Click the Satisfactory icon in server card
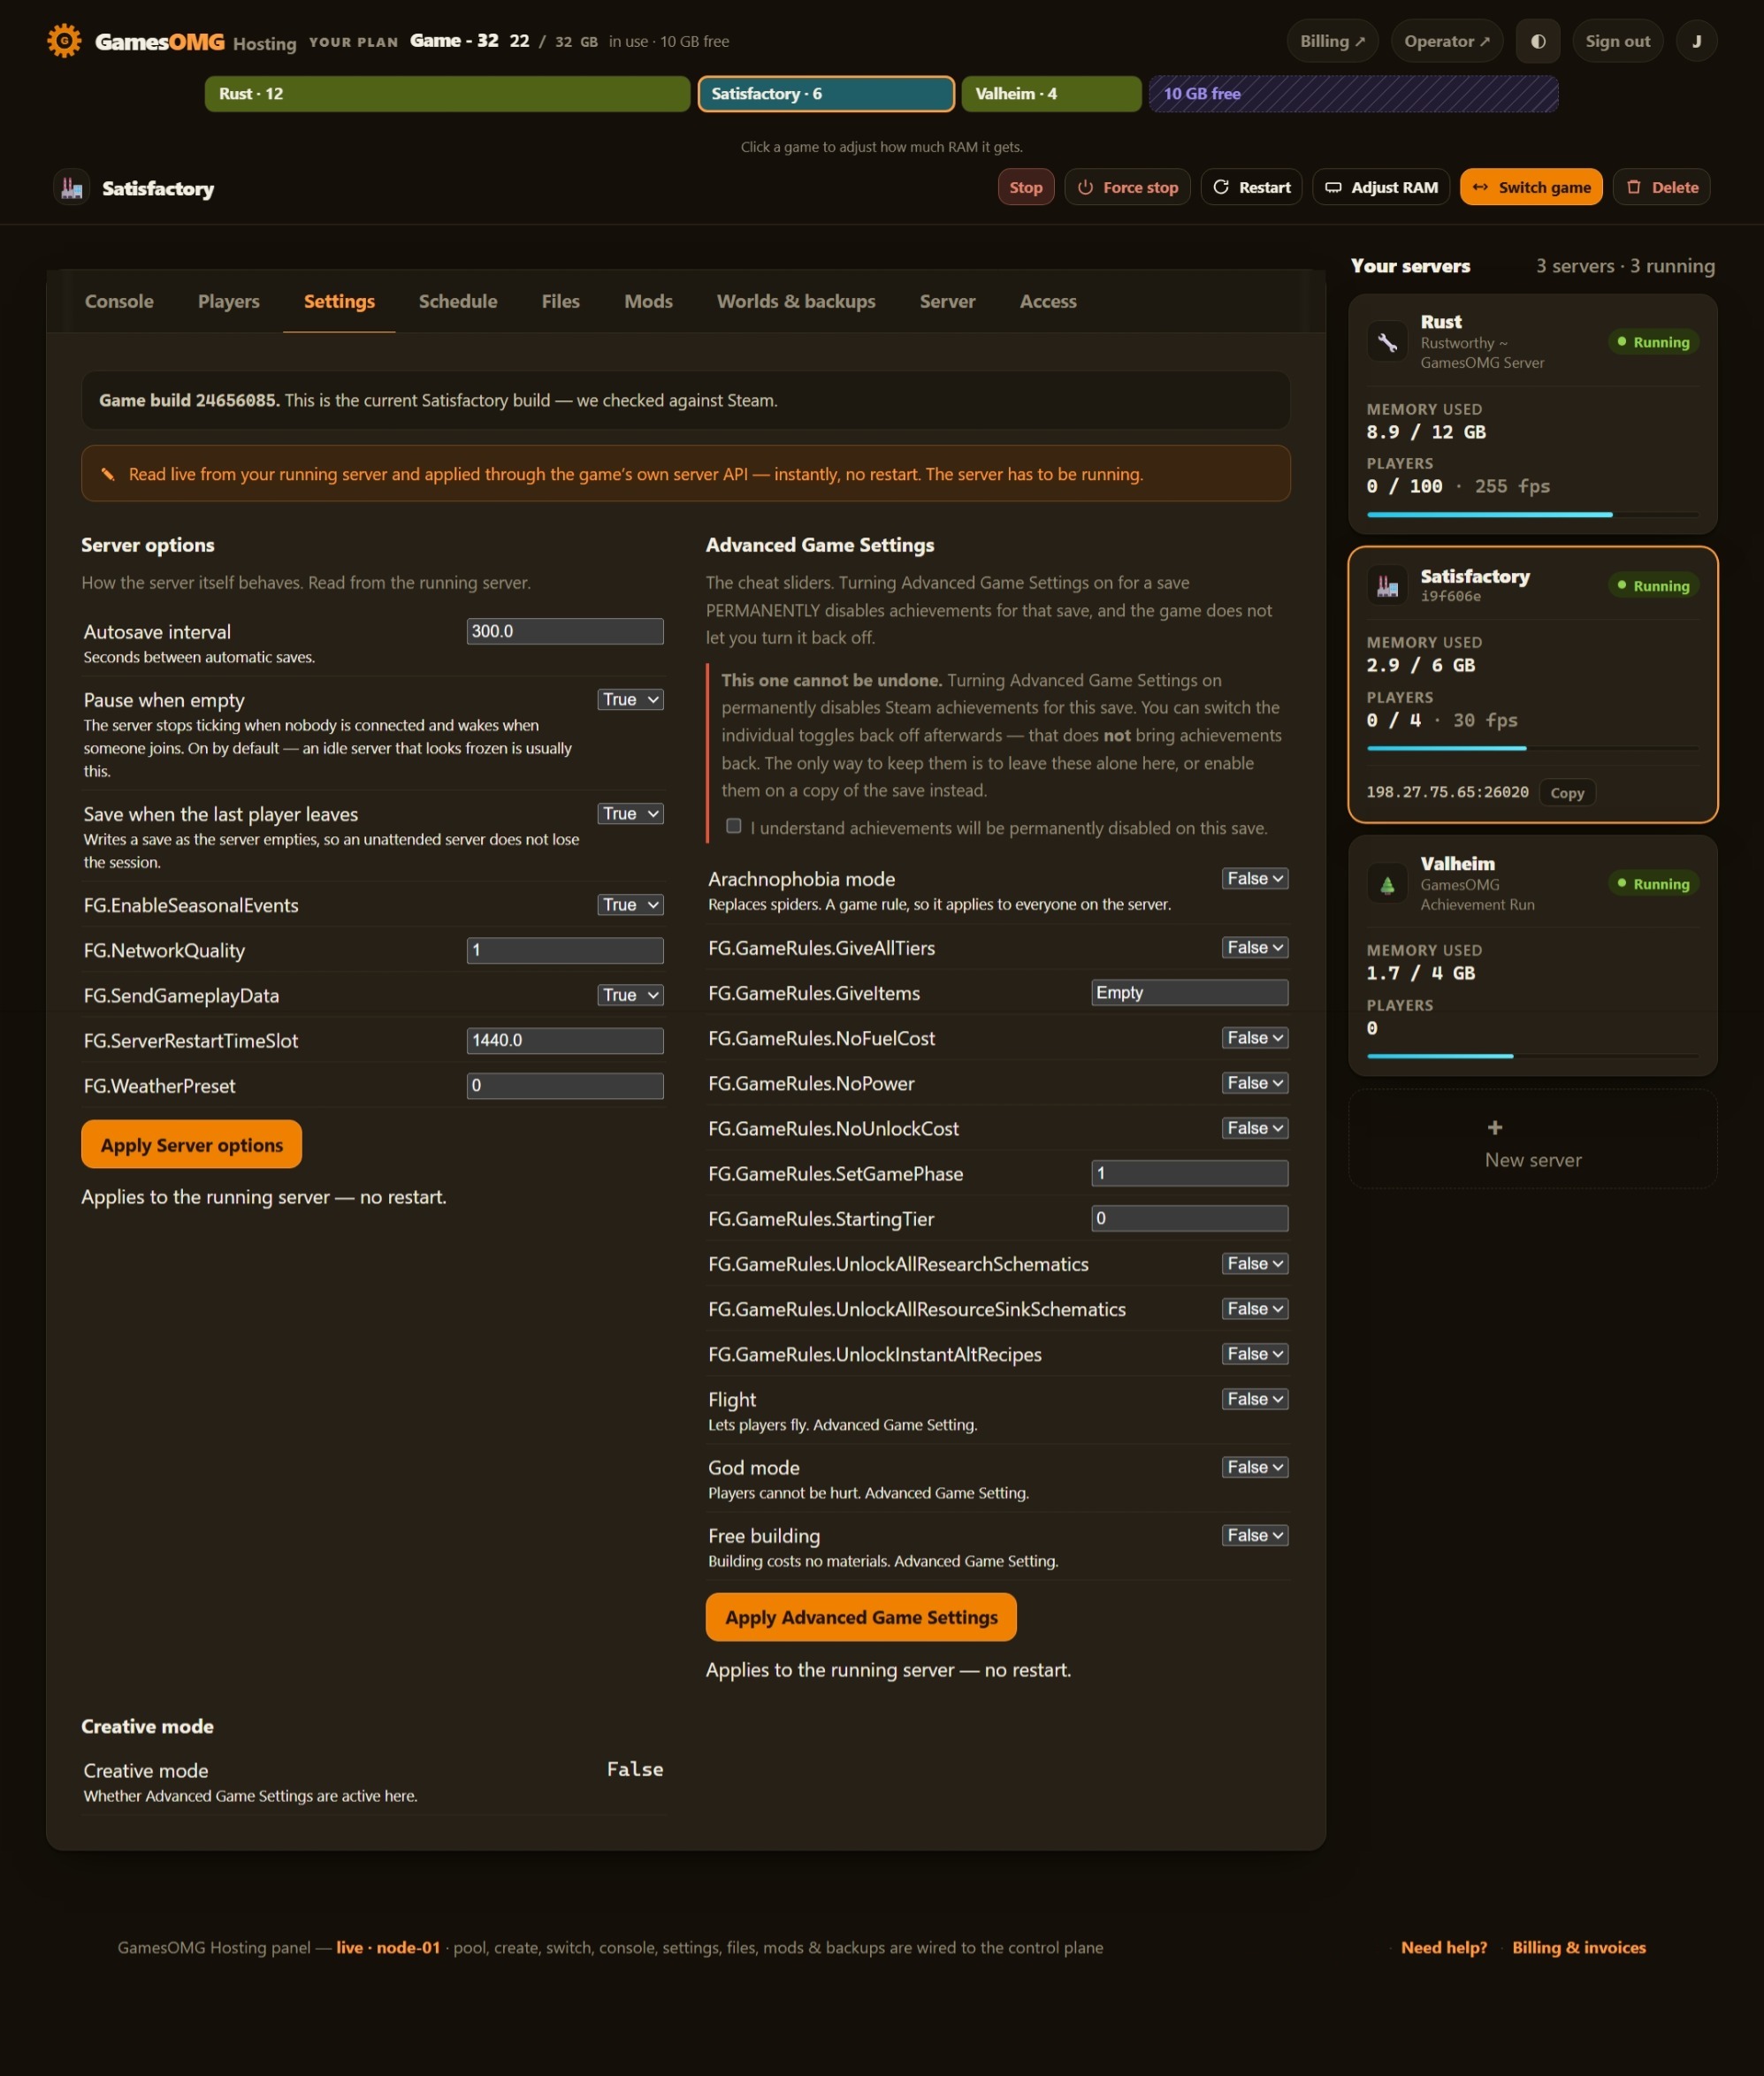This screenshot has height=2076, width=1764. coord(1387,586)
